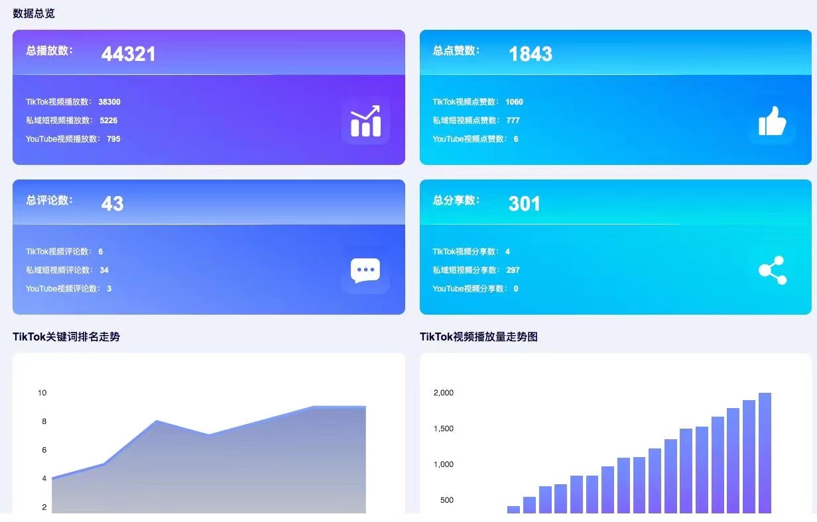817x522 pixels.
Task: Click 私域短视频播放数 value 5226
Action: pyautogui.click(x=109, y=121)
